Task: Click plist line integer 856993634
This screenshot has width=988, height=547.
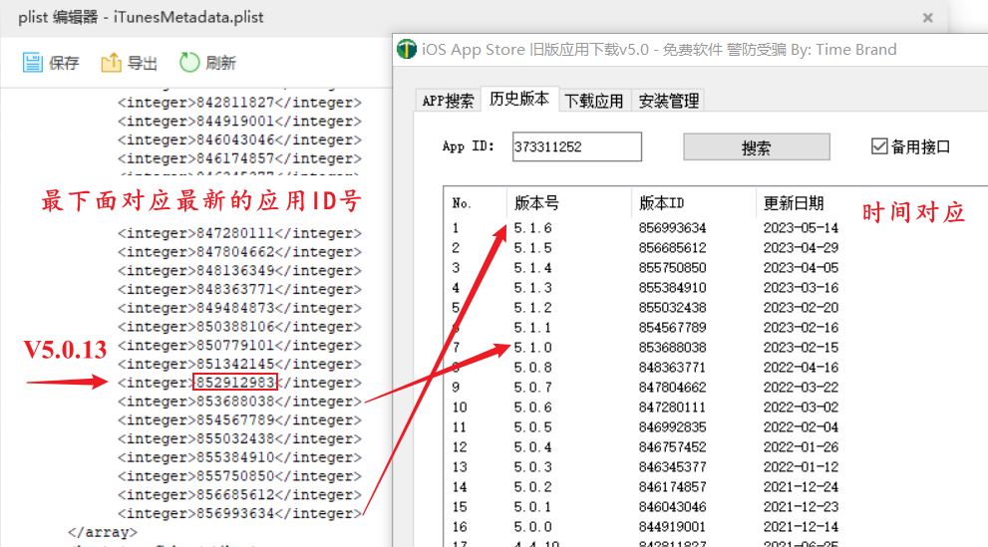Action: (239, 514)
